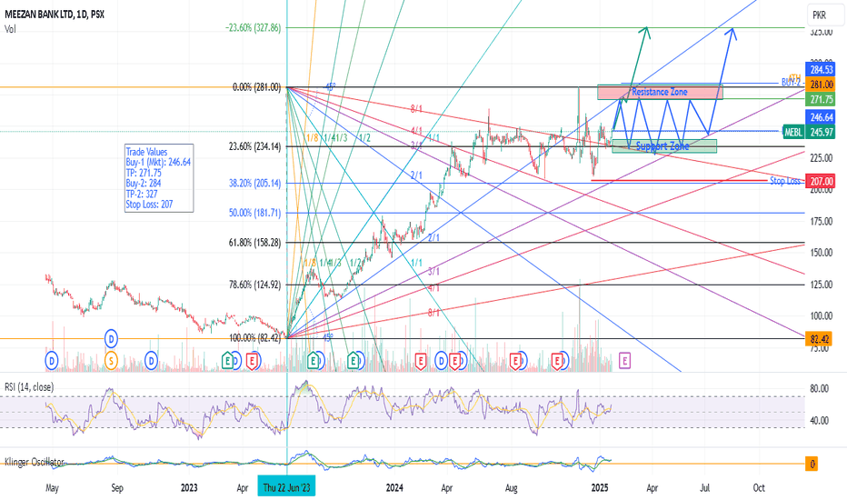Click the 80.00 RSI scale value

coord(820,389)
